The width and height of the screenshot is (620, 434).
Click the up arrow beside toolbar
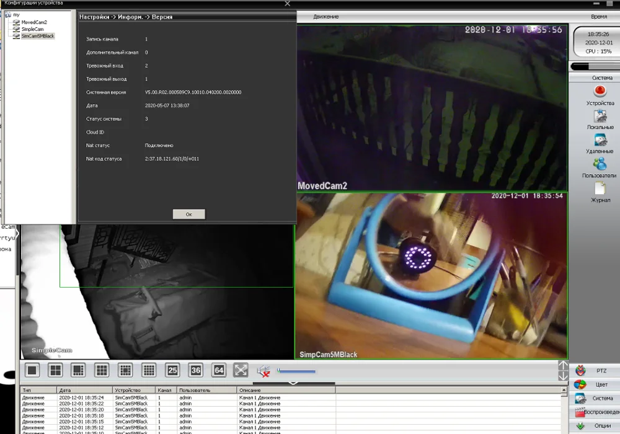(x=563, y=365)
